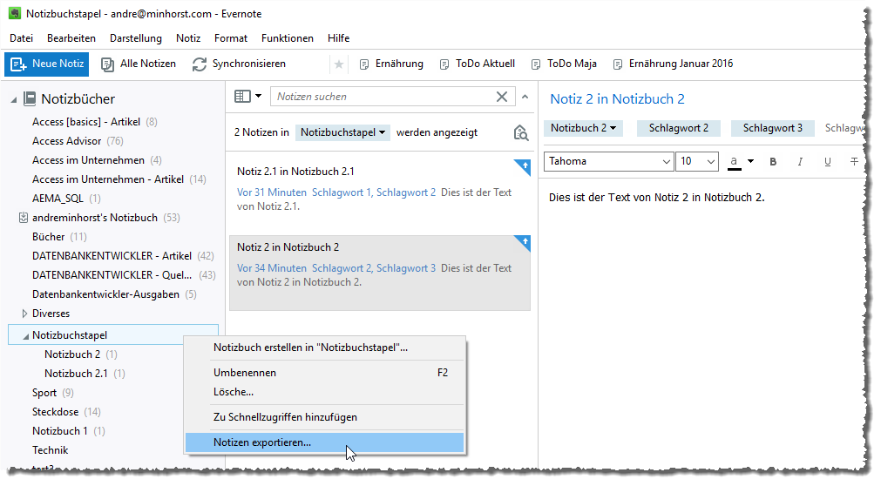Select the Technik notebook
Viewport: 881px width, 486px height.
coord(50,450)
